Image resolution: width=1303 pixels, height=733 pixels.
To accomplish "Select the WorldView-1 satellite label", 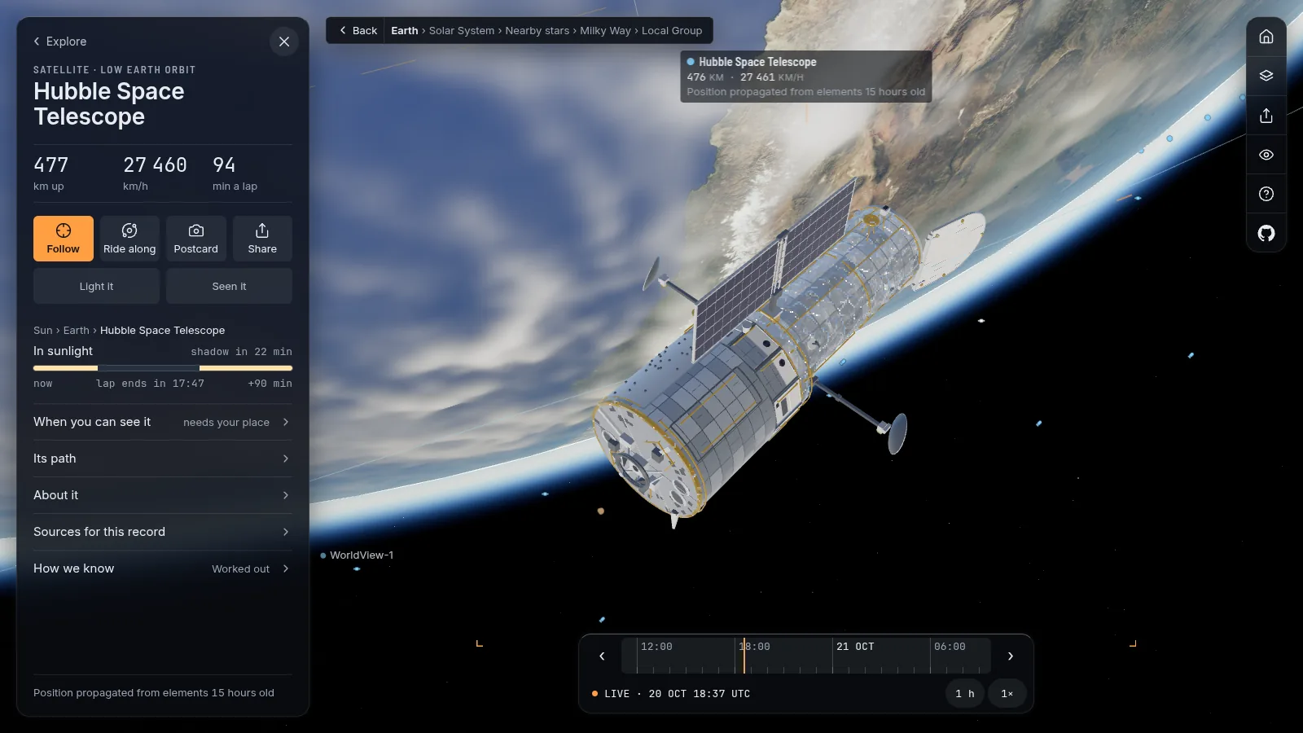I will click(x=358, y=555).
